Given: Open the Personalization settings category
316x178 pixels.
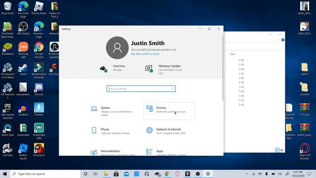Looking at the screenshot, I should pyautogui.click(x=114, y=152).
